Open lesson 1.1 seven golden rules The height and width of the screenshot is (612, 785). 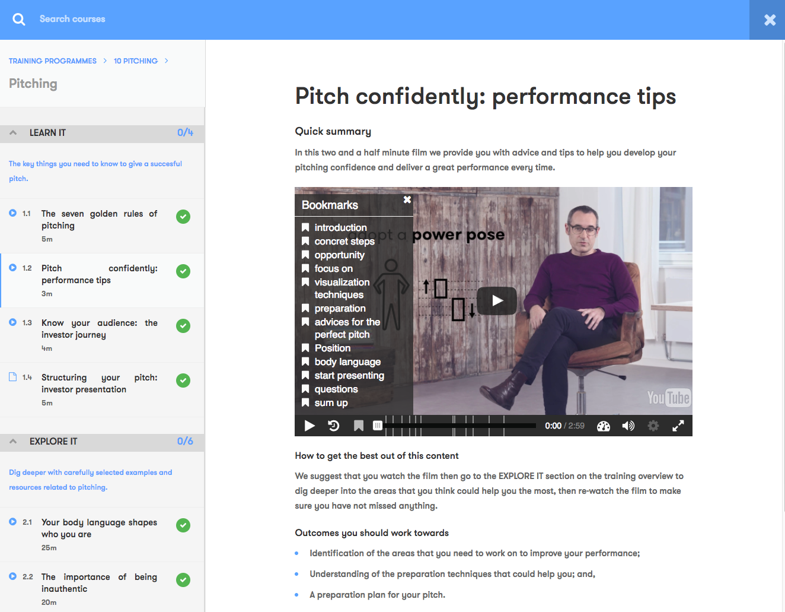pos(103,226)
